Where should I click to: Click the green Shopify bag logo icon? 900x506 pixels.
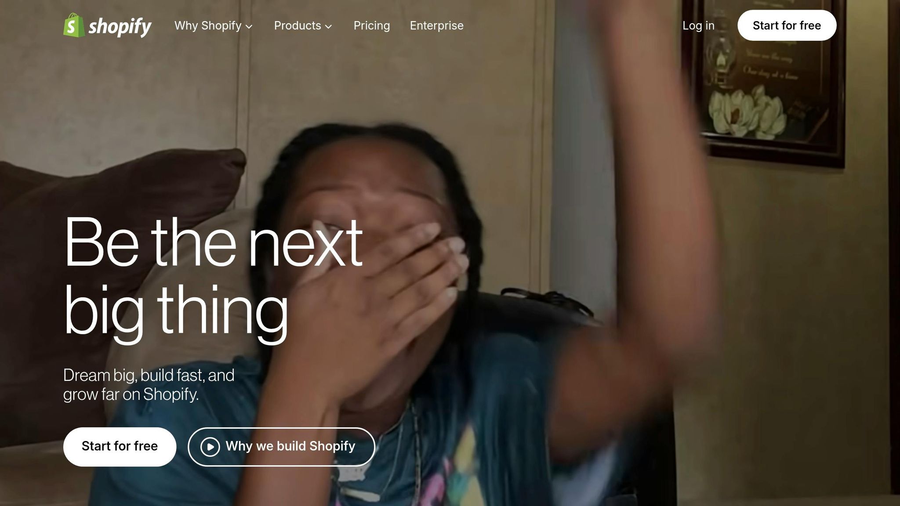coord(73,25)
